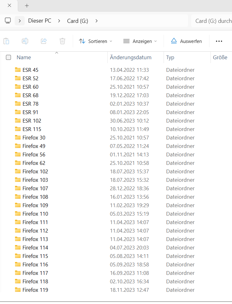Expand chevron after Card (G:)
232x304 pixels.
(96, 21)
